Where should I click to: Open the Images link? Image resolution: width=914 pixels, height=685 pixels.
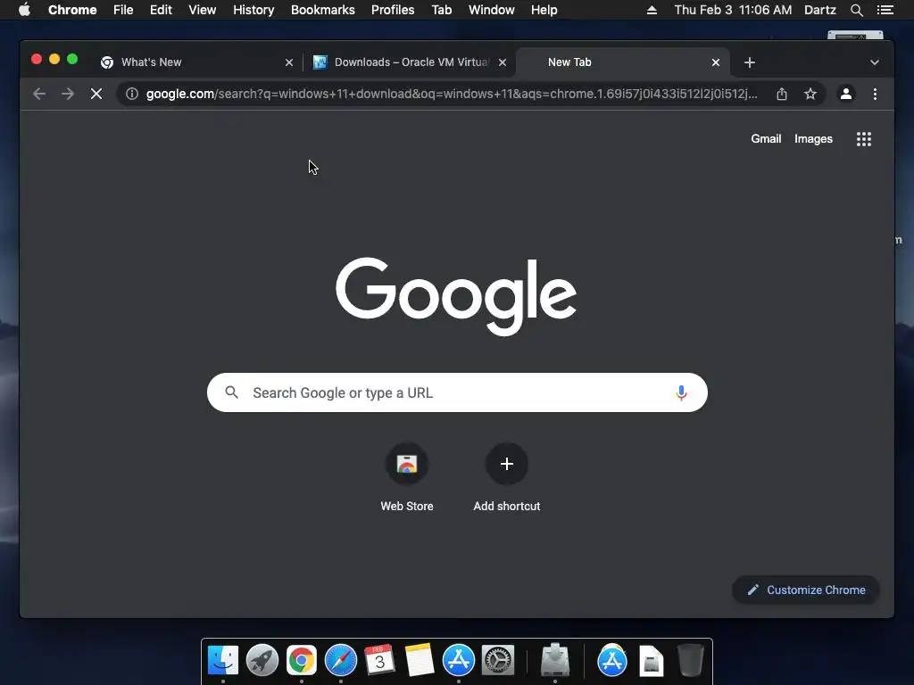pos(813,138)
